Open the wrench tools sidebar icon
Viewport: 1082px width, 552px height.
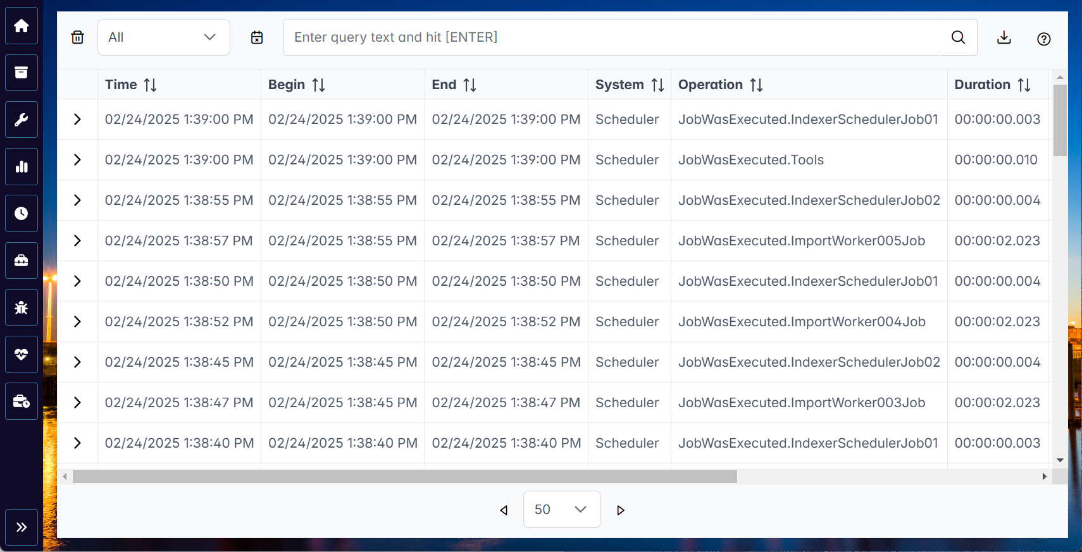tap(22, 120)
